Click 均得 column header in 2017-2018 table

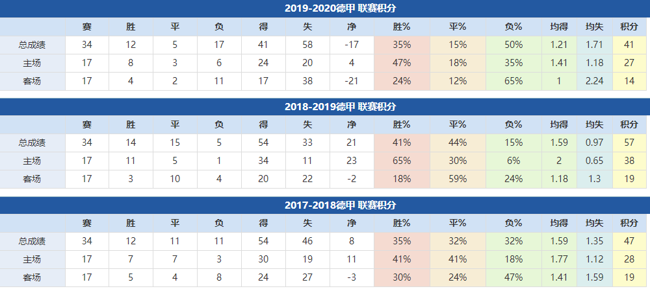click(x=558, y=224)
